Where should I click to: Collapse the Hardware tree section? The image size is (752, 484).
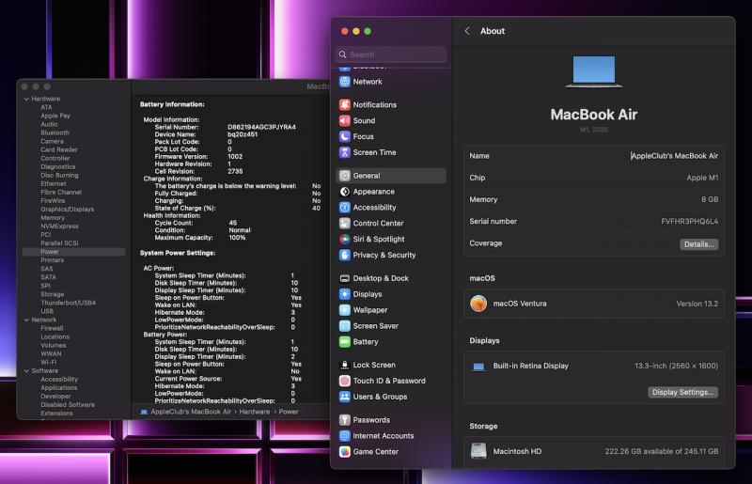27,99
